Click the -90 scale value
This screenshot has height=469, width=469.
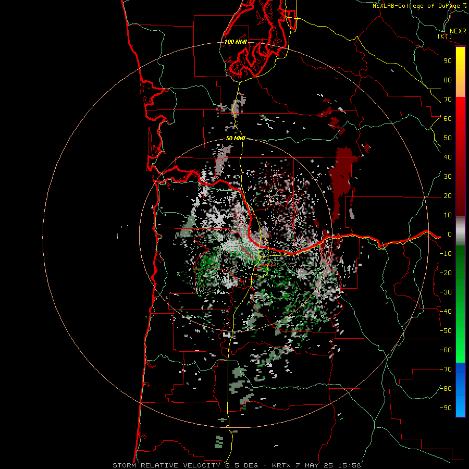(446, 408)
